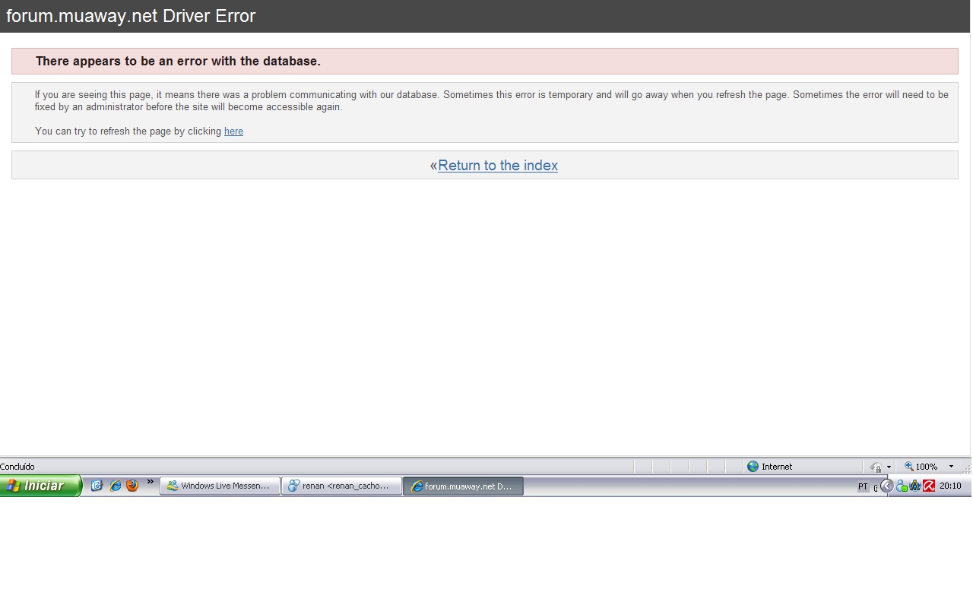
Task: Click the protected mode lock icon in status bar
Action: pos(876,467)
